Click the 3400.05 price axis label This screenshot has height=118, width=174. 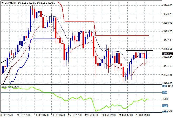168,83
